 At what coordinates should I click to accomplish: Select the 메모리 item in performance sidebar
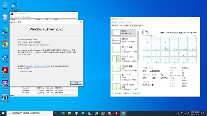124,41
